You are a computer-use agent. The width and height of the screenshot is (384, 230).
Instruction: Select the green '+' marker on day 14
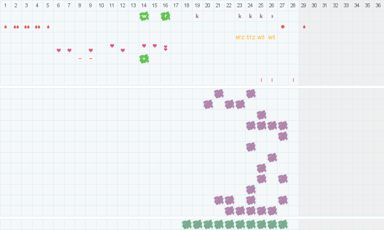[x=144, y=59]
